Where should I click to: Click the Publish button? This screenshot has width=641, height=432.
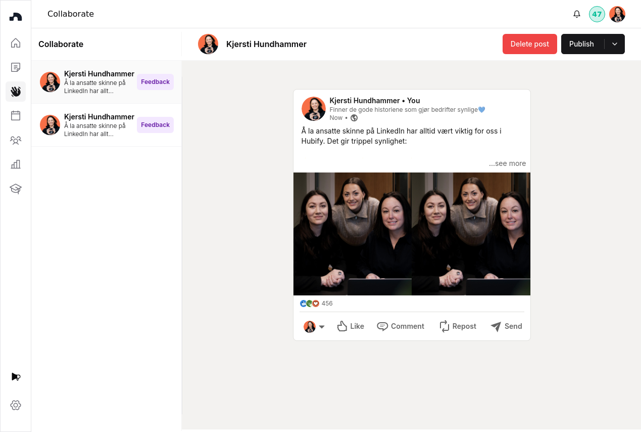pyautogui.click(x=582, y=44)
